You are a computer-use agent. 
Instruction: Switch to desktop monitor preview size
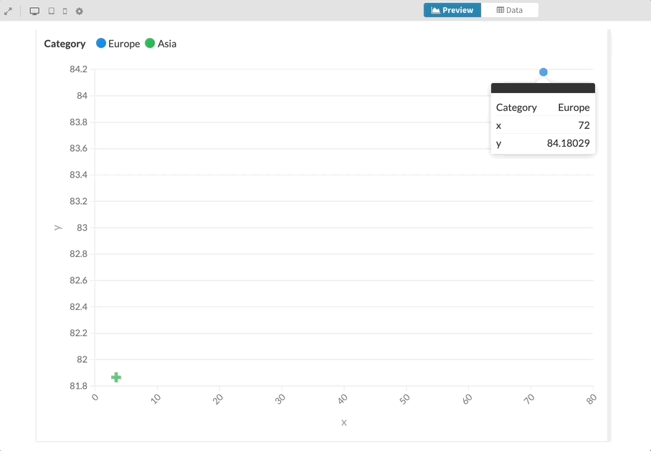point(34,11)
